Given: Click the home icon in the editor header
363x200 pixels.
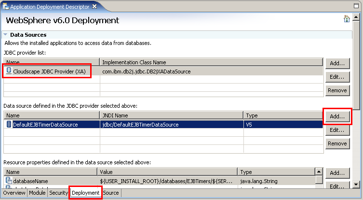Looking at the screenshot, I should [347, 18].
